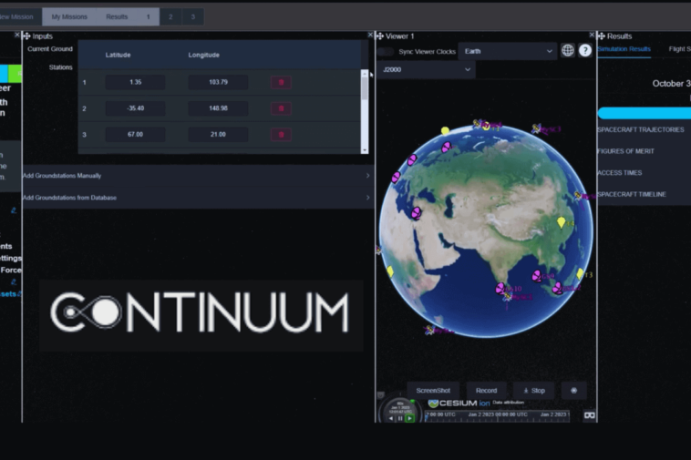Open the J2000 reference frame dropdown

coord(427,70)
